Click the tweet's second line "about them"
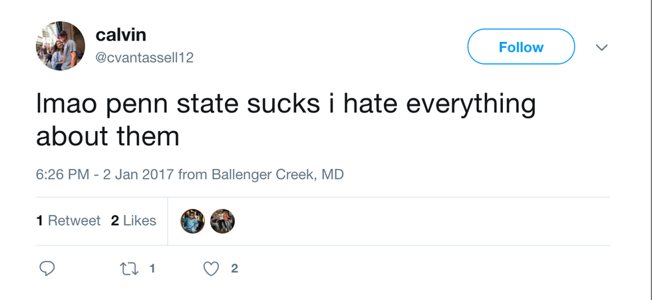Viewport: 652px width, 300px height. (x=108, y=136)
